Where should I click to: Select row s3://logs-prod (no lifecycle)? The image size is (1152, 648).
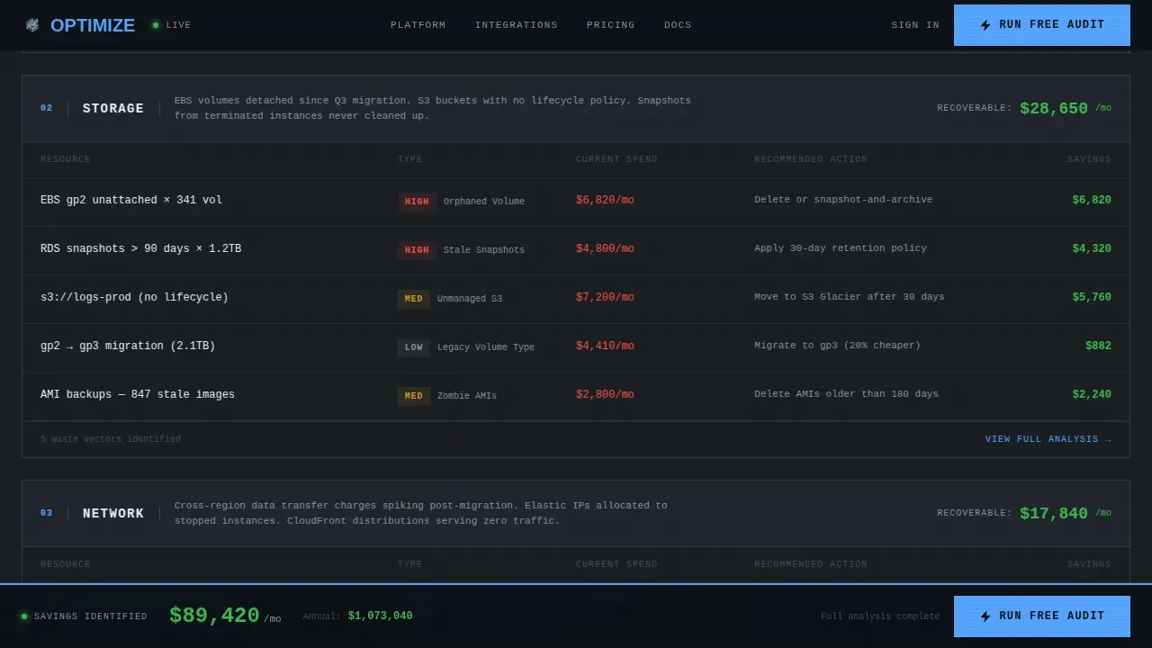[576, 299]
